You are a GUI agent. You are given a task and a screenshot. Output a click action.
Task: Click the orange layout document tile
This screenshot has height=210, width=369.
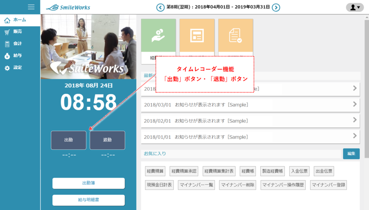click(x=197, y=36)
